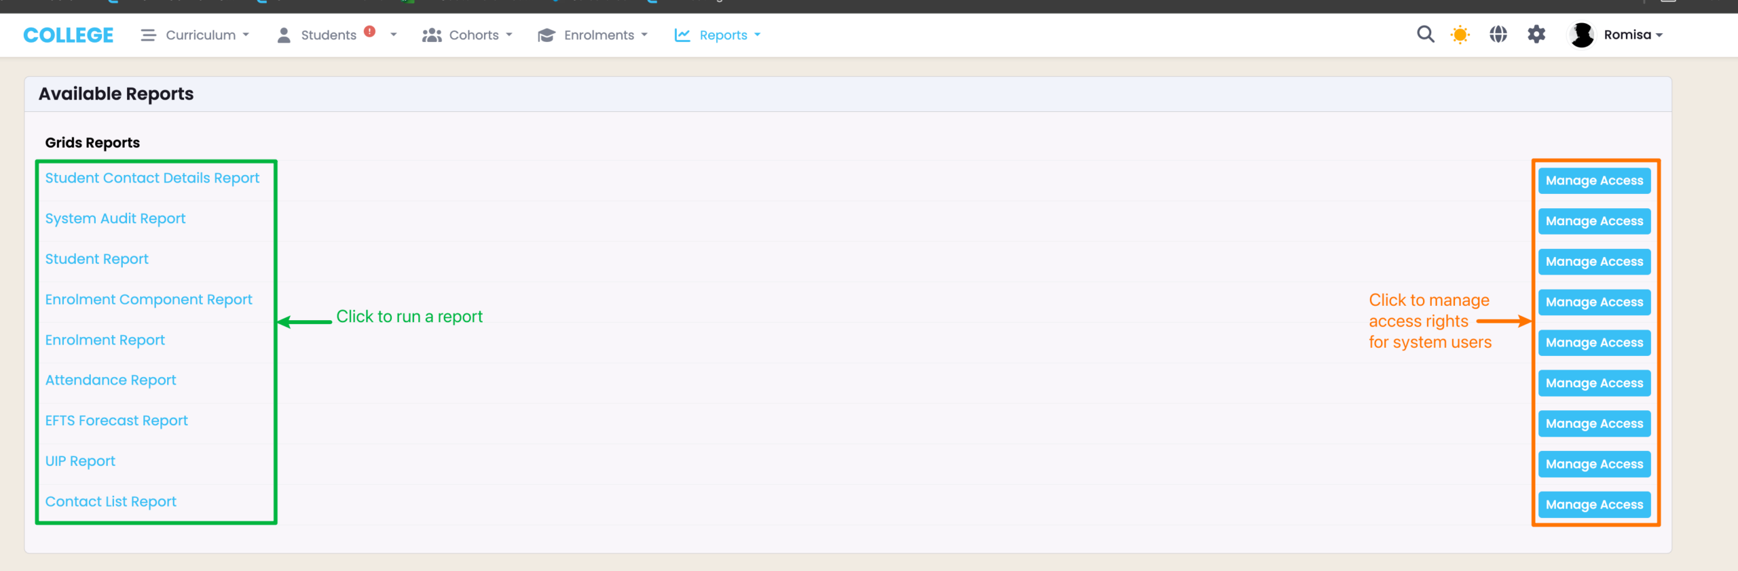Click the COLLEGE logo
The image size is (1738, 571).
click(69, 35)
